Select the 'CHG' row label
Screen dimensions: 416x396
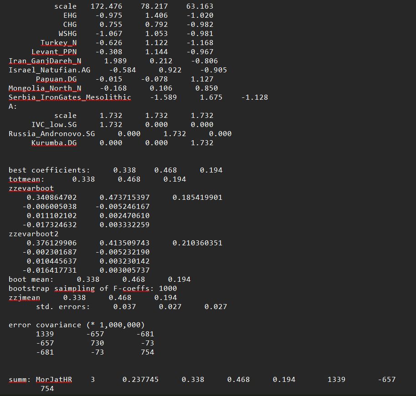click(x=70, y=25)
